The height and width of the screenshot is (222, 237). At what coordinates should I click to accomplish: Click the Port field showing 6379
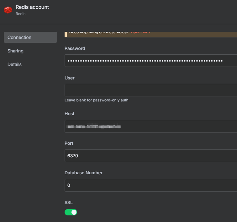(x=150, y=155)
